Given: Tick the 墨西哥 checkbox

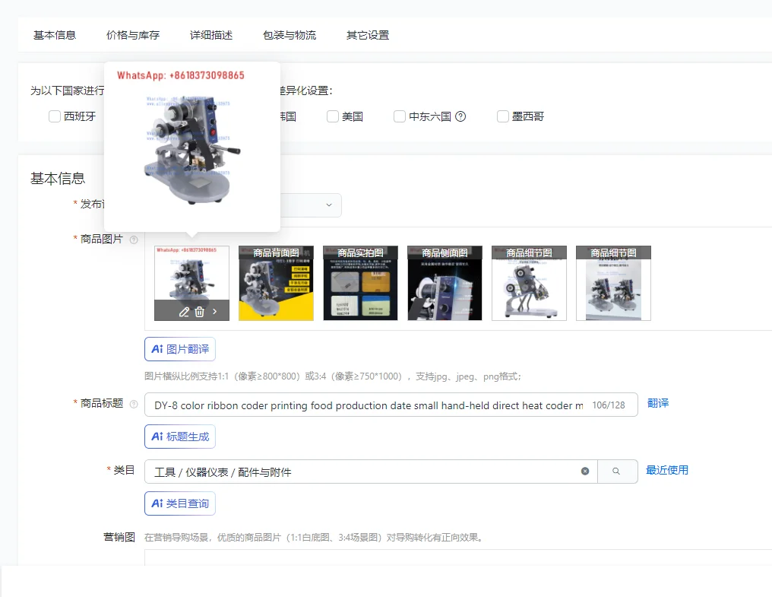Looking at the screenshot, I should tap(503, 117).
